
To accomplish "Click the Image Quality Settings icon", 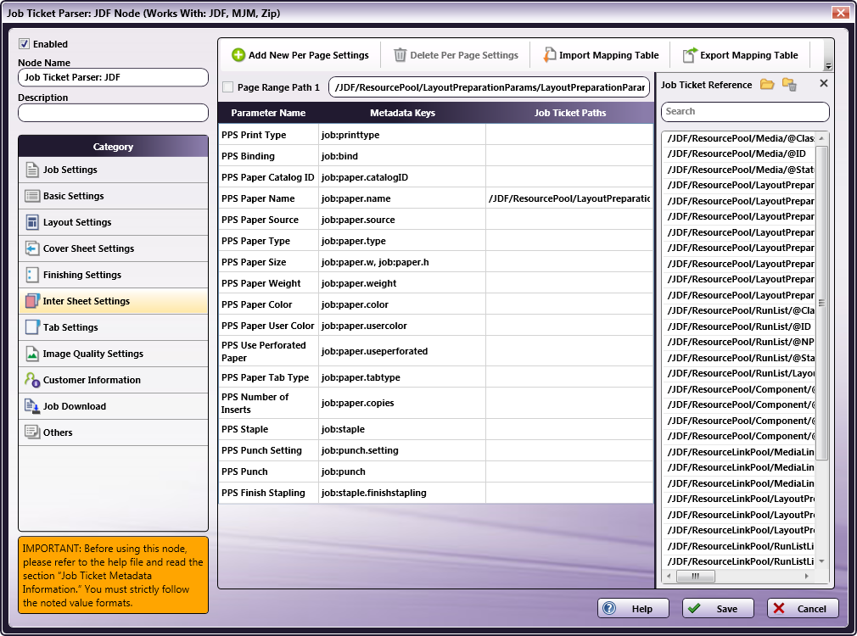I will pyautogui.click(x=32, y=354).
